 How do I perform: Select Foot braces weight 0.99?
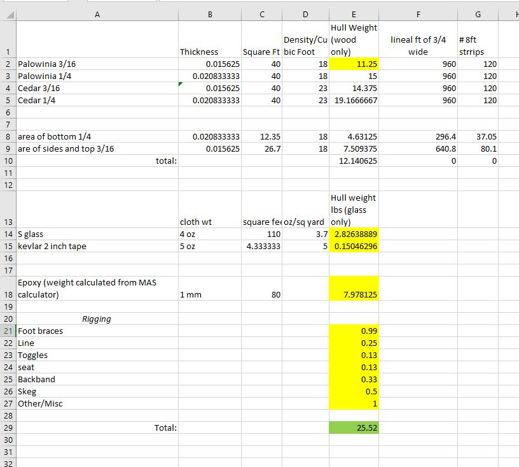(354, 331)
